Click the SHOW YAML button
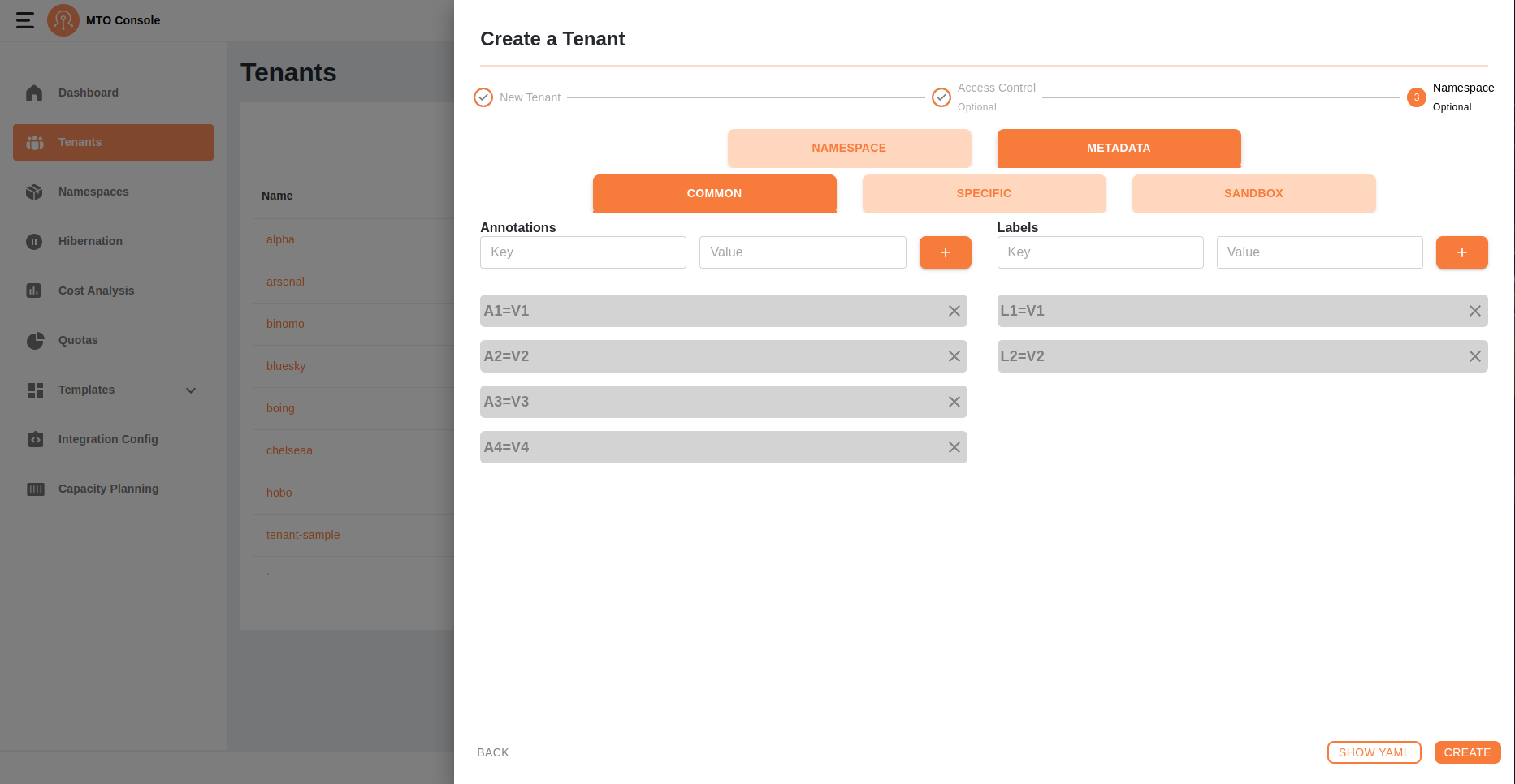This screenshot has width=1515, height=784. (1374, 752)
